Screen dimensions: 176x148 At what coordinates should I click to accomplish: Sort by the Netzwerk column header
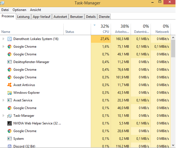pyautogui.click(x=161, y=29)
